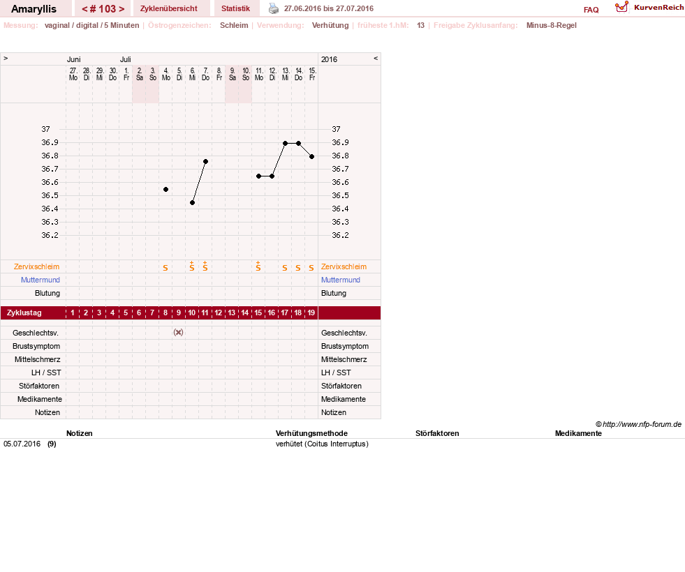Click the S mucus symbol on 14 July

tap(298, 268)
